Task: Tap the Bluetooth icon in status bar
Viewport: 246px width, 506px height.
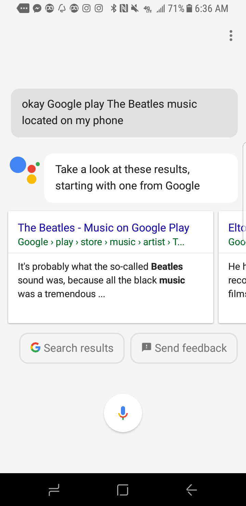Action: click(114, 9)
